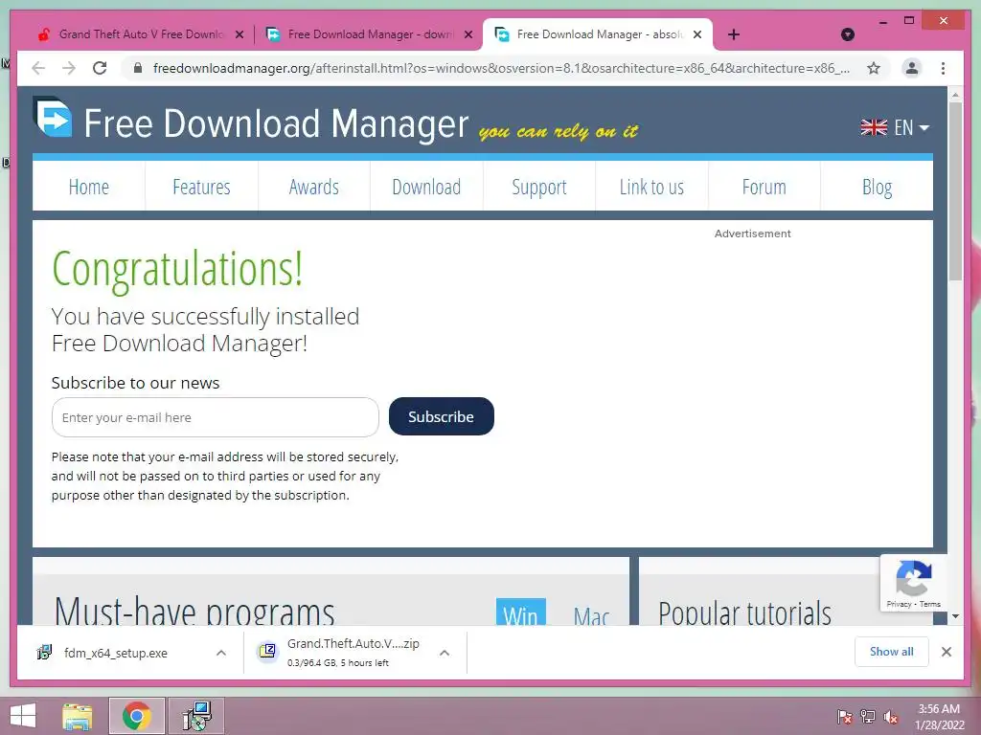Click the Popular tutorials heading

tap(744, 612)
